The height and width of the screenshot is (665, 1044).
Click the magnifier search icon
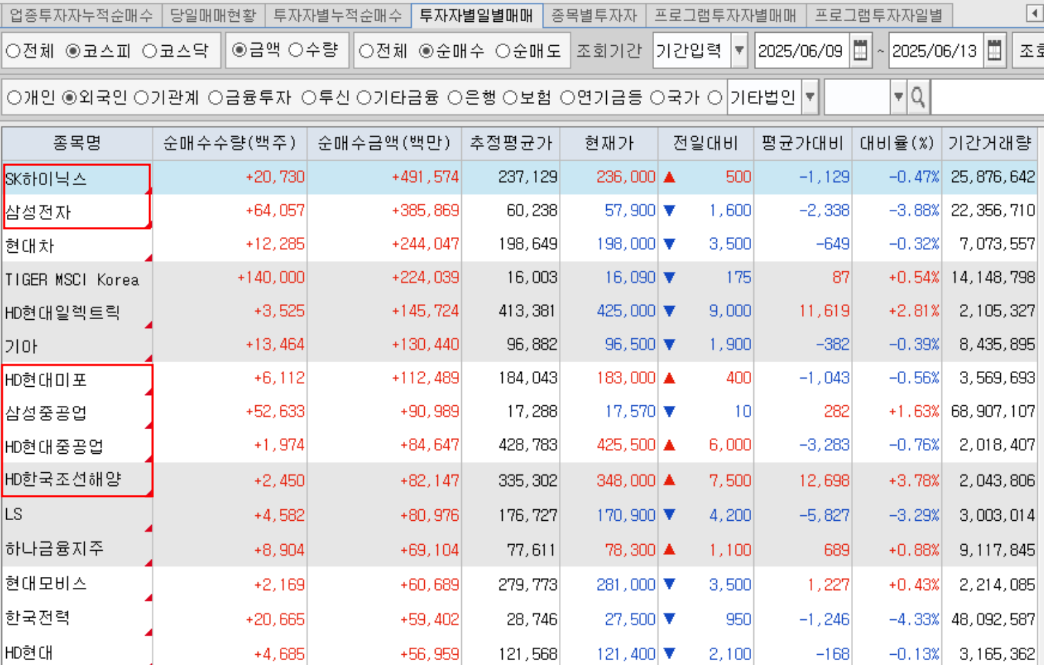click(918, 98)
